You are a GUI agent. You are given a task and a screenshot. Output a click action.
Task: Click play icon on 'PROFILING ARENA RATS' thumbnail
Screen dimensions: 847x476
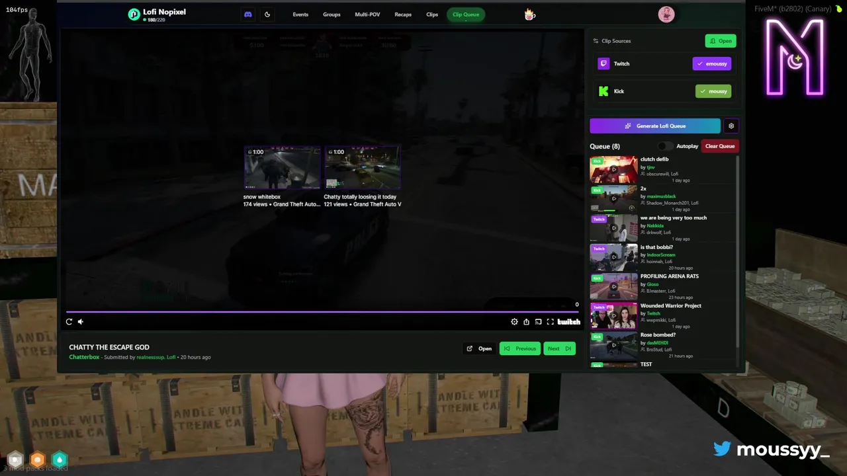[613, 286]
